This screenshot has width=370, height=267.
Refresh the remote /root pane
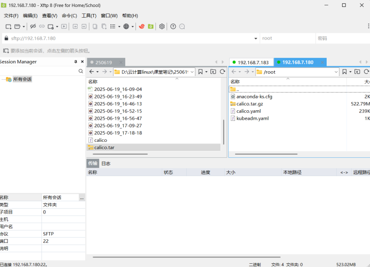pos(367,72)
